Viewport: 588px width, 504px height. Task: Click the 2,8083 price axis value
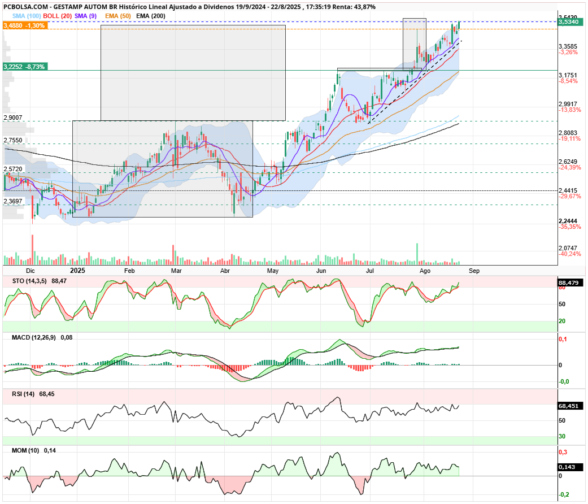pos(568,133)
